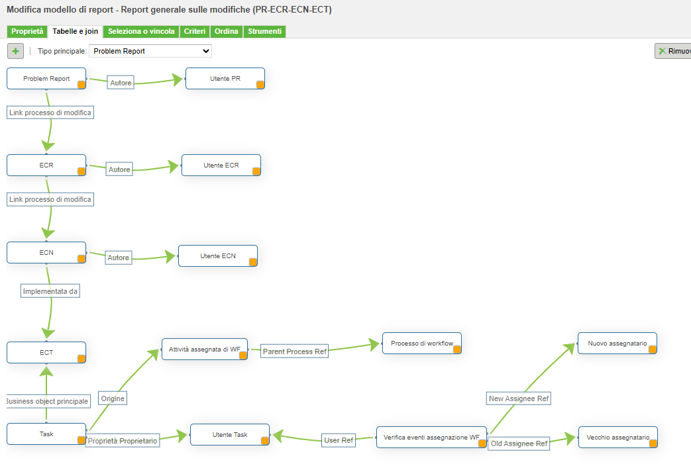Click the orange marker on the ECT node
The height and width of the screenshot is (466, 691).
coord(80,359)
